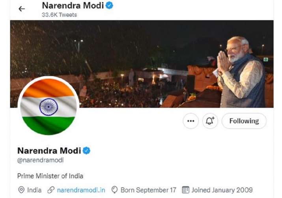The height and width of the screenshot is (198, 282).
Task: Turn on tweet notifications with the bell
Action: [x=210, y=121]
